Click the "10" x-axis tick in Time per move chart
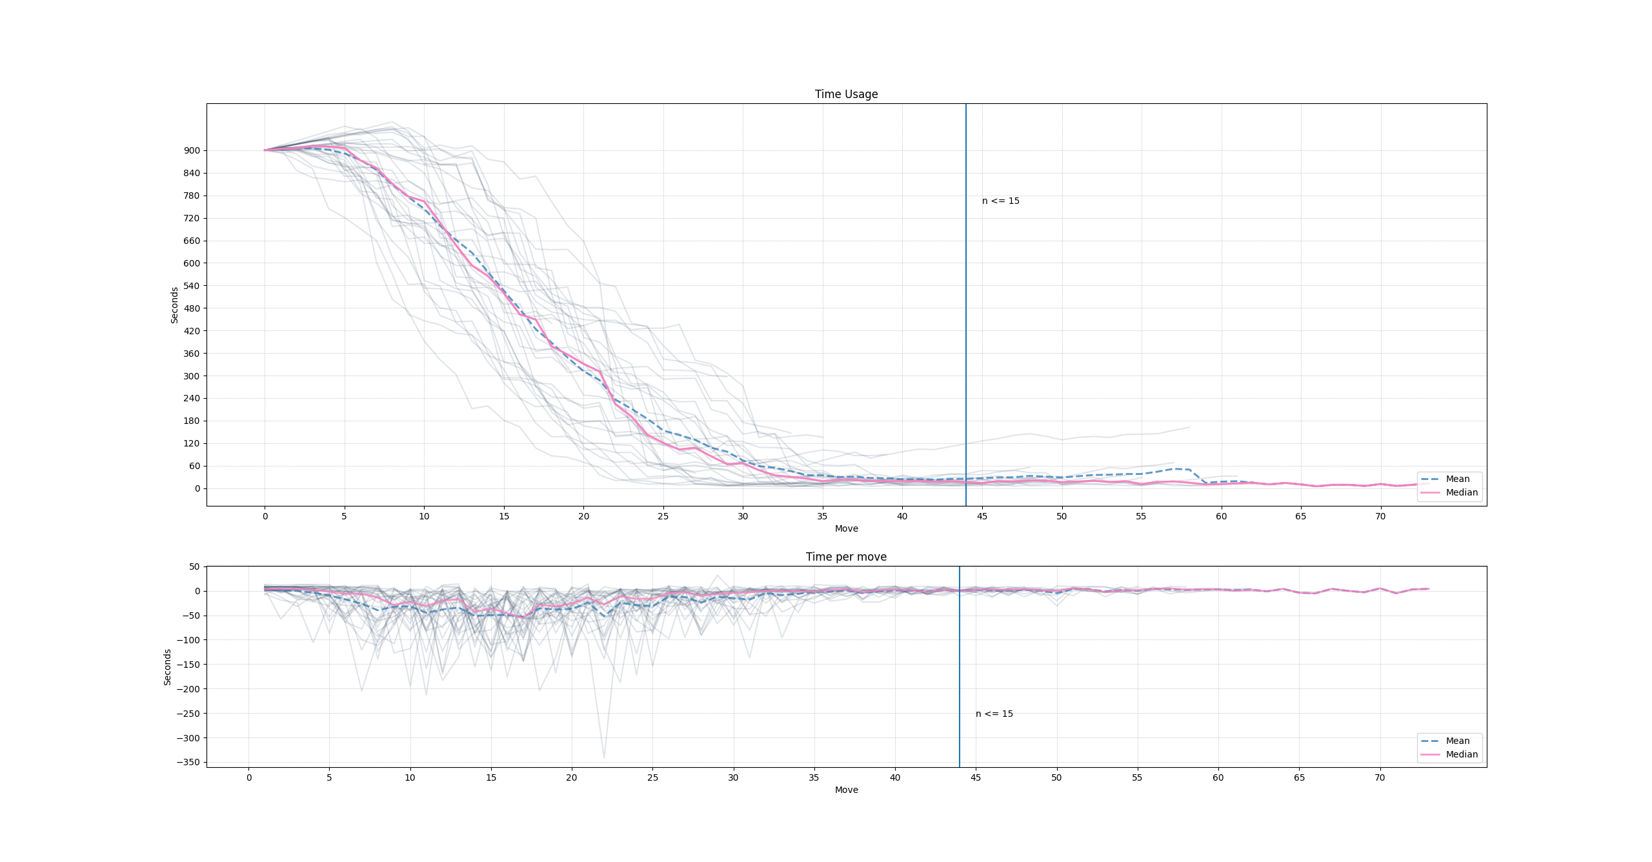Viewport: 1652px width, 862px height. (410, 777)
